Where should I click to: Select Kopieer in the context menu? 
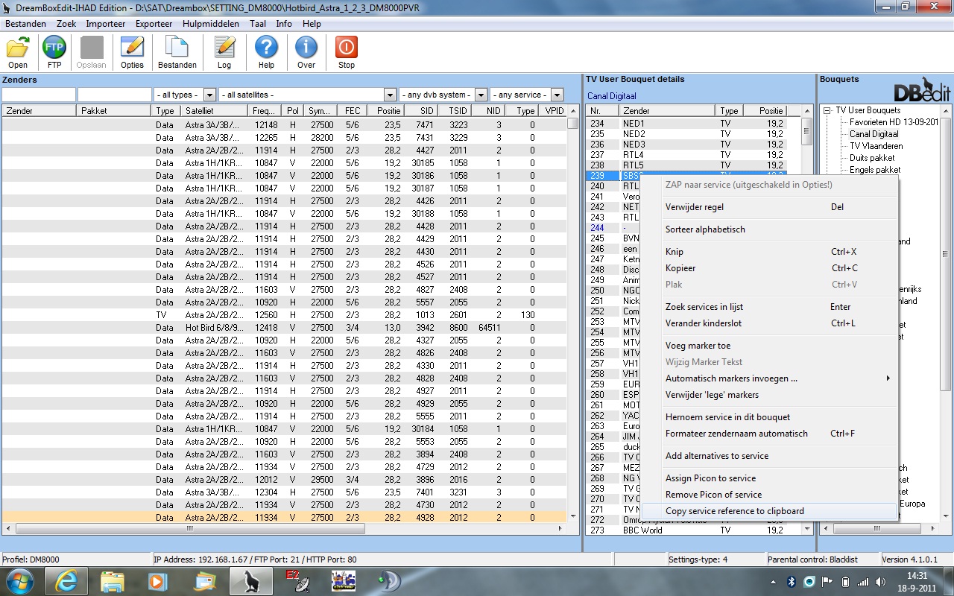click(x=771, y=268)
